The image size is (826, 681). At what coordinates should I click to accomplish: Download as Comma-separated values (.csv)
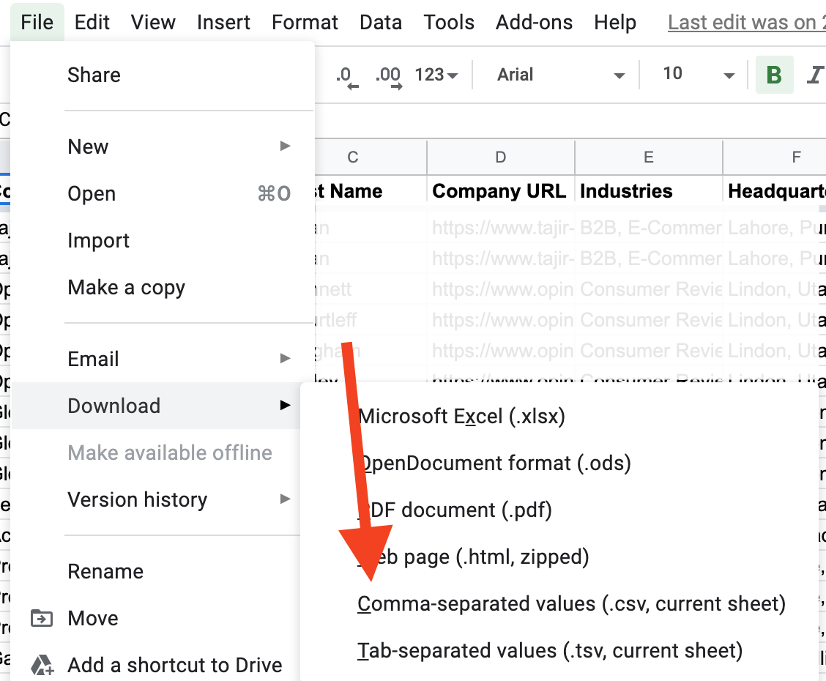(571, 604)
